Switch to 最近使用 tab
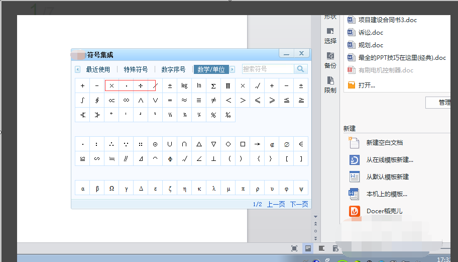 pos(98,69)
